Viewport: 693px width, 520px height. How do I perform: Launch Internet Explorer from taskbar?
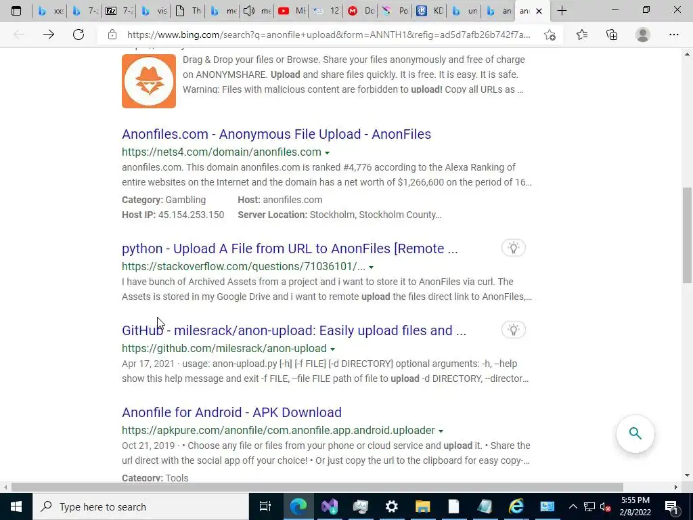pyautogui.click(x=516, y=506)
